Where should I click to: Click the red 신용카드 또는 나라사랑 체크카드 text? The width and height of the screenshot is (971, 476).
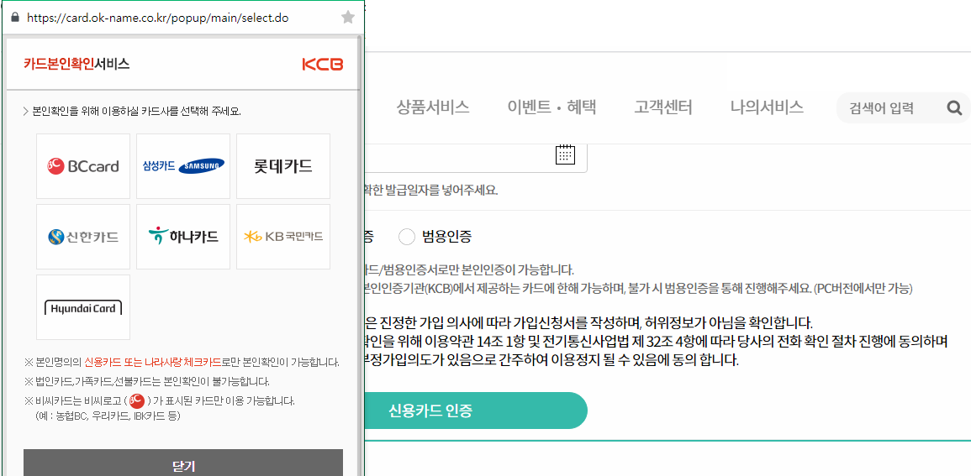click(153, 362)
